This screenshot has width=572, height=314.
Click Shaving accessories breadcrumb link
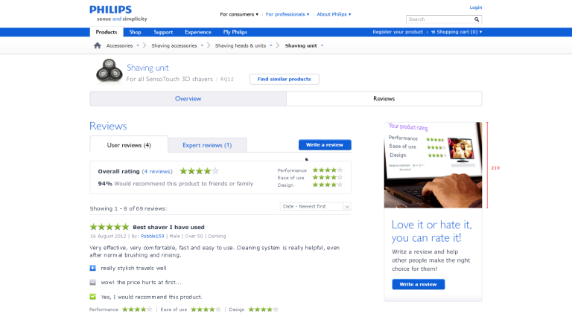point(174,45)
